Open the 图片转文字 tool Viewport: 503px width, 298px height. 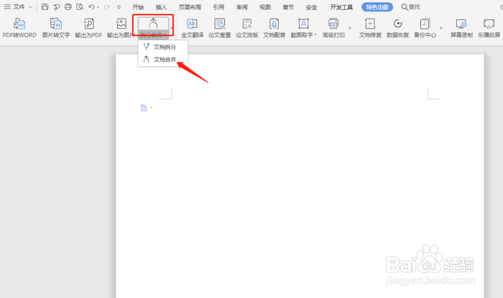tap(56, 28)
